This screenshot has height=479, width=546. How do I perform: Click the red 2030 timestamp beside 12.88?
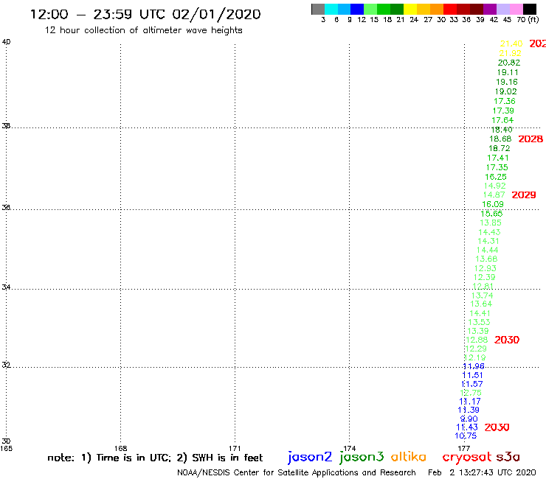pyautogui.click(x=507, y=340)
